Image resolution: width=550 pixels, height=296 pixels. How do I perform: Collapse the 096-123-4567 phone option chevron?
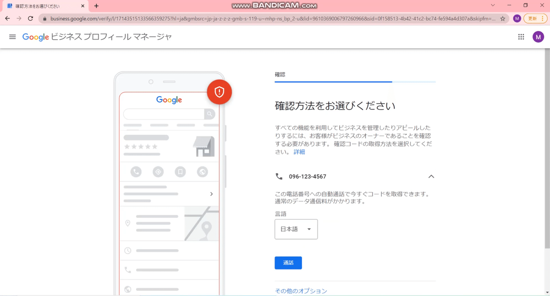pyautogui.click(x=431, y=176)
